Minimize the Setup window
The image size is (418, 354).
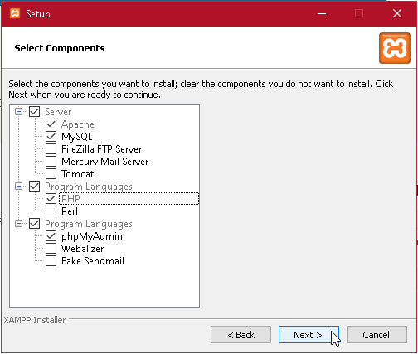click(322, 13)
